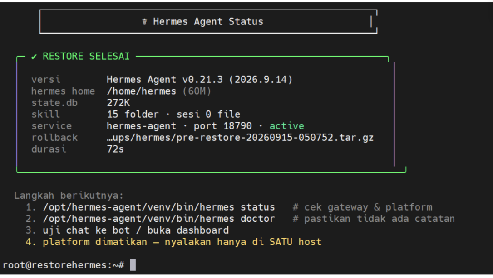Click the icon beside Hermes Agent Status
This screenshot has width=493, height=278.
tap(144, 22)
